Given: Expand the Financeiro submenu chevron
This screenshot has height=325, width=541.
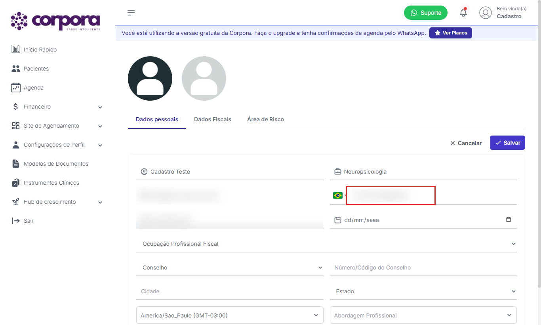Looking at the screenshot, I should click(100, 107).
